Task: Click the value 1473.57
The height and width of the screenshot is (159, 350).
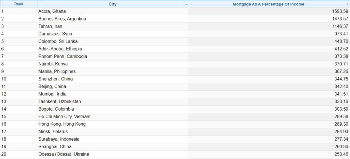Action: coord(340,19)
